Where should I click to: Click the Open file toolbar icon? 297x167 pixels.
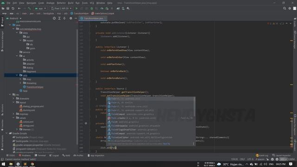tap(3, 8)
